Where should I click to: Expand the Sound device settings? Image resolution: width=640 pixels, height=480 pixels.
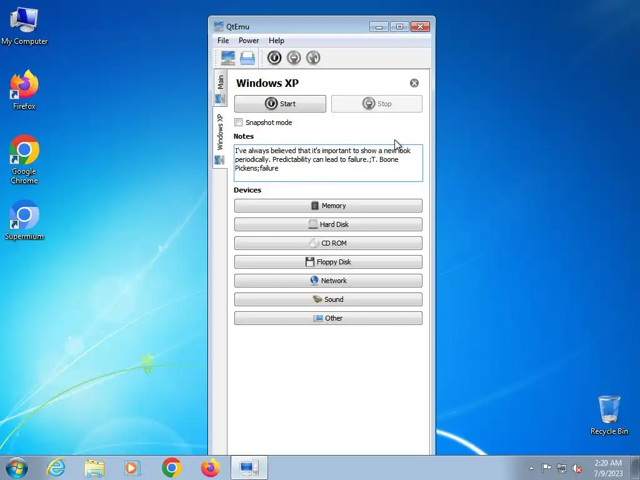click(328, 299)
